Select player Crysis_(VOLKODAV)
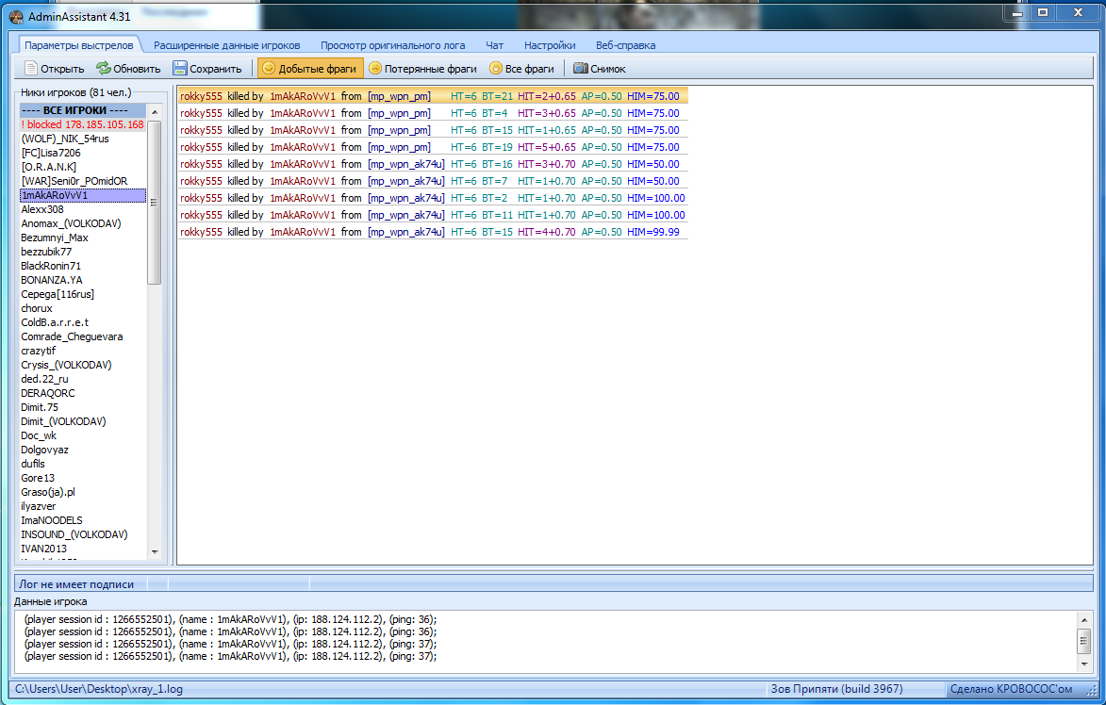This screenshot has width=1106, height=705. click(x=83, y=365)
